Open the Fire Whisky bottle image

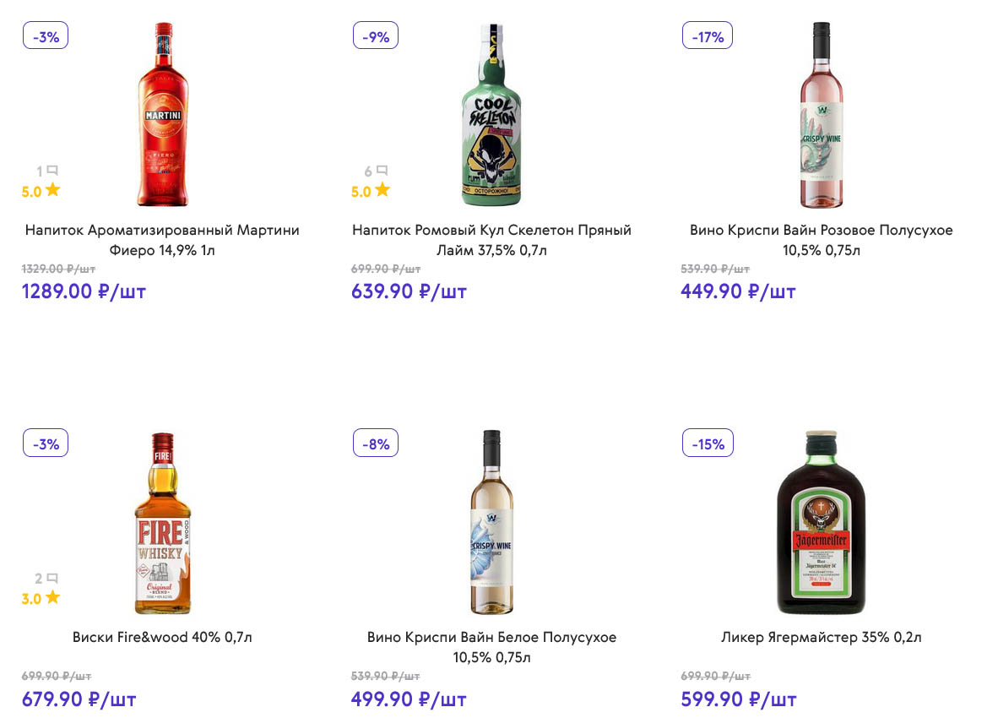coord(162,522)
